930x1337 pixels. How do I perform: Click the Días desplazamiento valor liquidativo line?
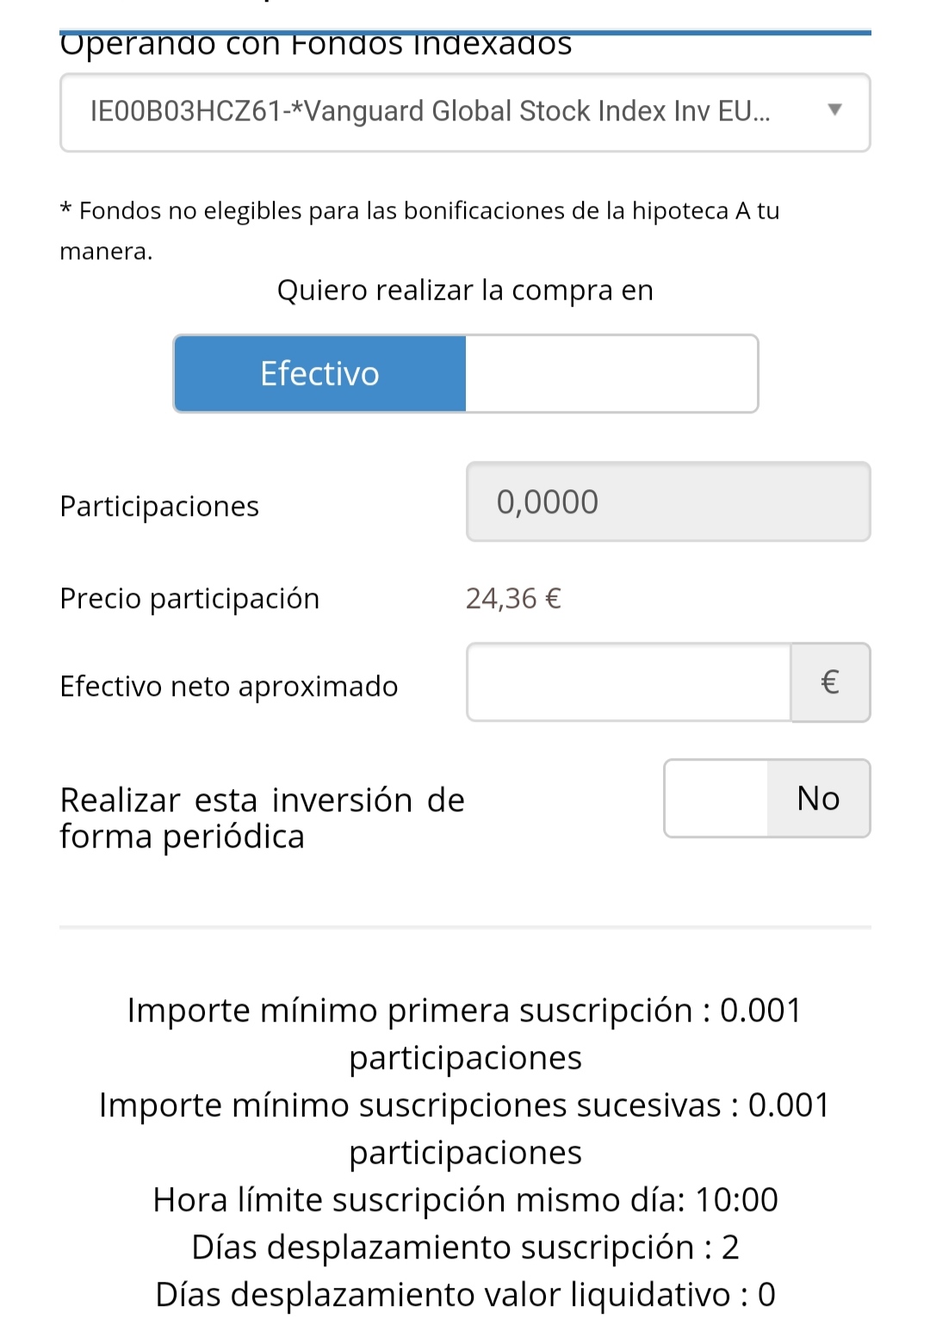click(x=465, y=1294)
